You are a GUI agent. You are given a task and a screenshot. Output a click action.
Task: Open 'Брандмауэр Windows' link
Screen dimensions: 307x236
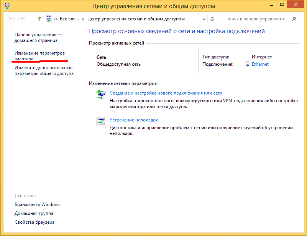click(x=37, y=204)
